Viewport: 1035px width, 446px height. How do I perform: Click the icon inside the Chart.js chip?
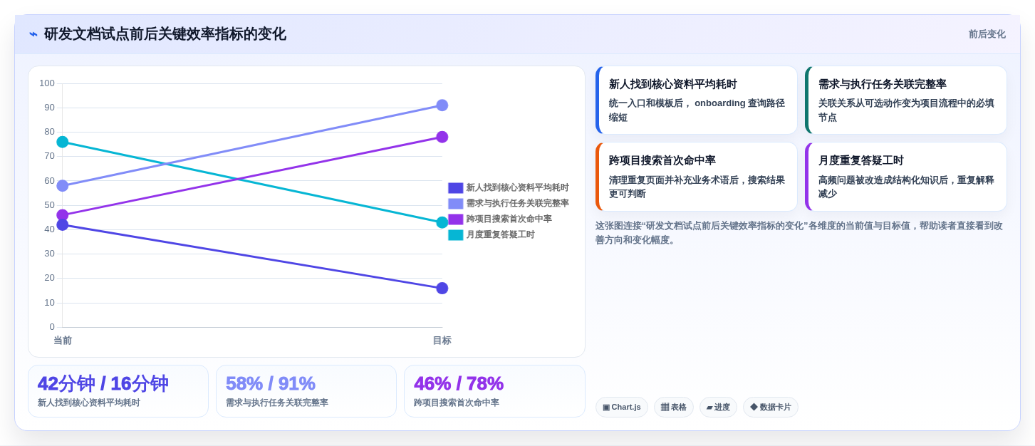606,408
